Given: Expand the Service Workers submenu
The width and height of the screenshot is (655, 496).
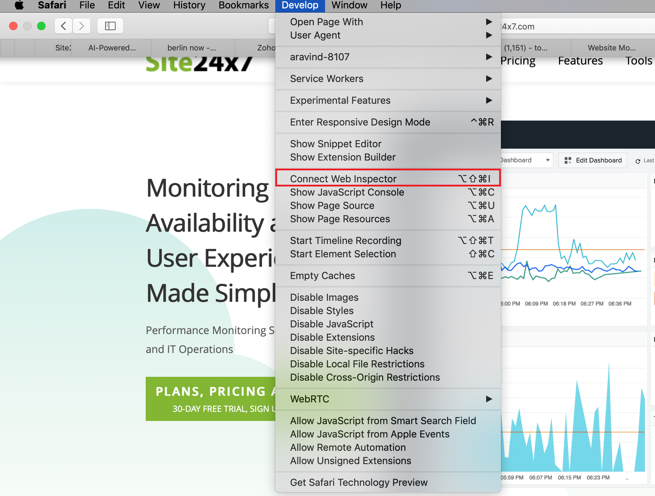Looking at the screenshot, I should pyautogui.click(x=388, y=79).
